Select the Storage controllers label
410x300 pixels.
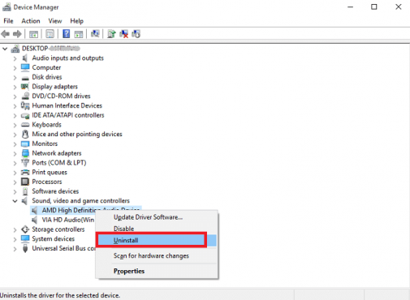58,229
